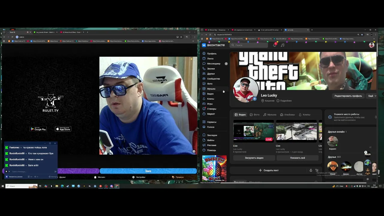Click the blue Старт button on Rulet.tv
The height and width of the screenshot is (216, 384).
tap(148, 171)
